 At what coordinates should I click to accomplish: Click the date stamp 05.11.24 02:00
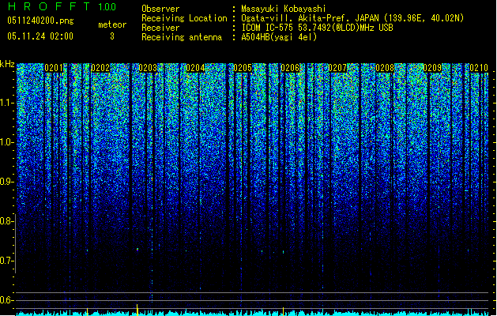tap(40, 36)
